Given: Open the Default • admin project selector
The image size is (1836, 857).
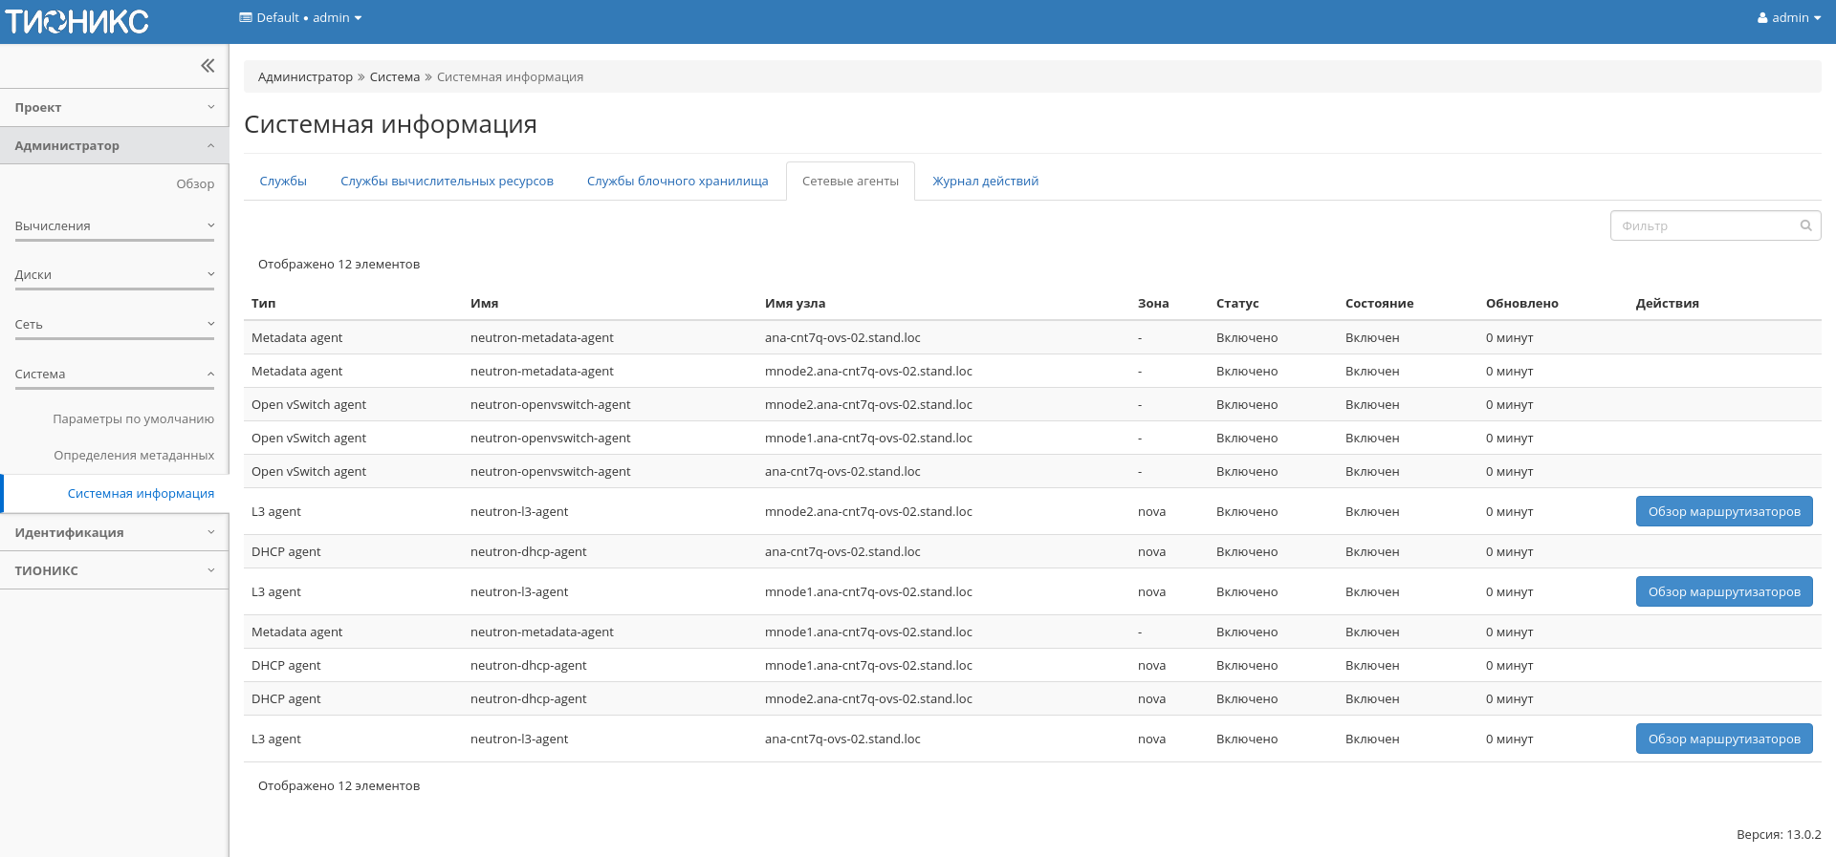Looking at the screenshot, I should point(300,18).
